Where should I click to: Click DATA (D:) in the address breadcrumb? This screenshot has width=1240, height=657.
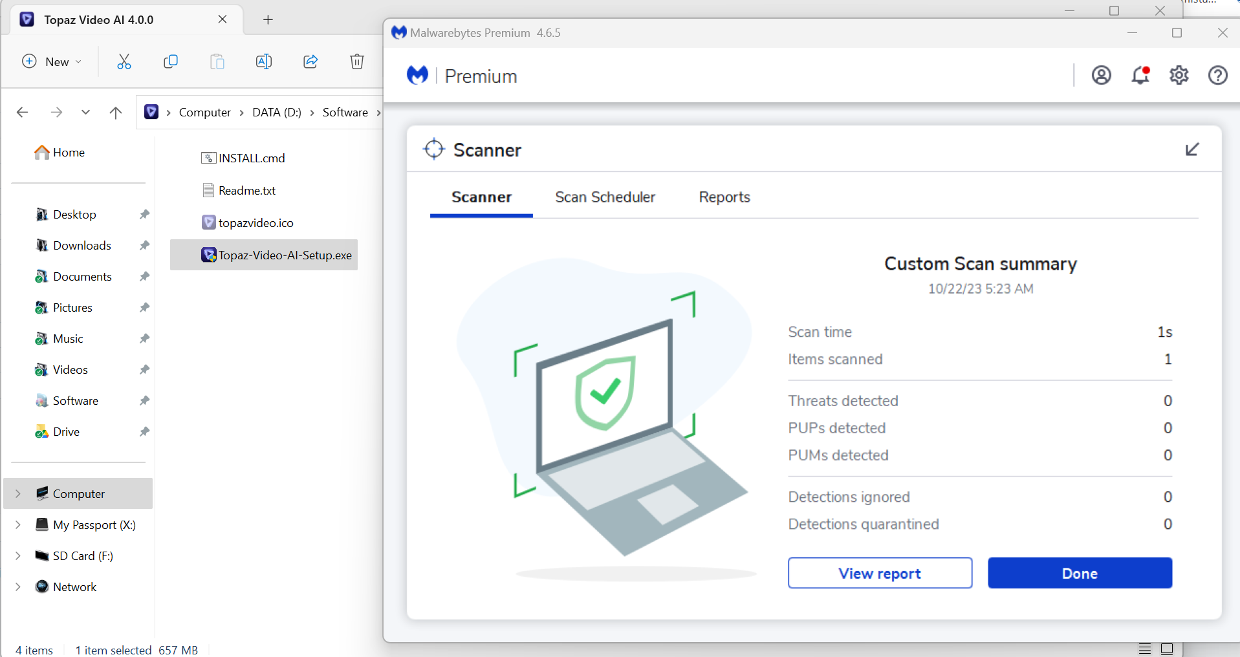pos(277,113)
